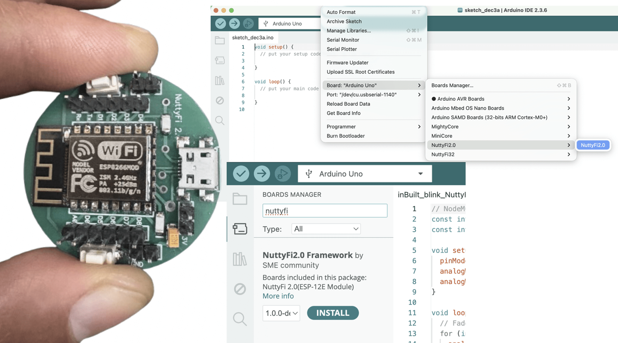
Task: Open the More info link
Action: (x=278, y=296)
